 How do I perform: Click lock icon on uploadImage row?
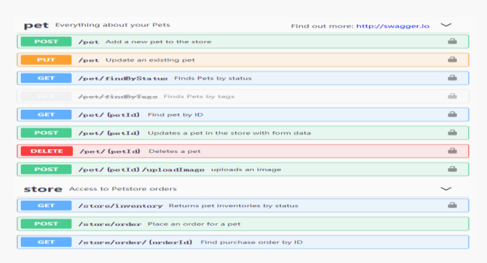pos(452,169)
